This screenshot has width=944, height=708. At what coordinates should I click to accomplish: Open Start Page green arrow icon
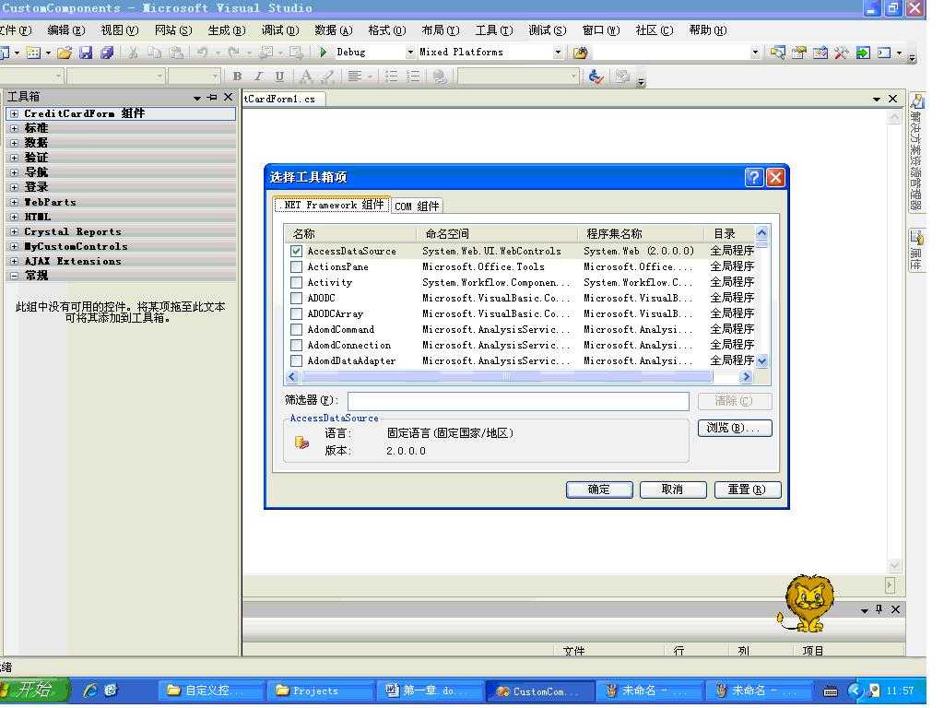coord(863,53)
